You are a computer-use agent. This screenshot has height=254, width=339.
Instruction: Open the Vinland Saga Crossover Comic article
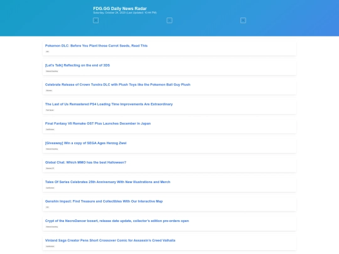tap(110, 240)
